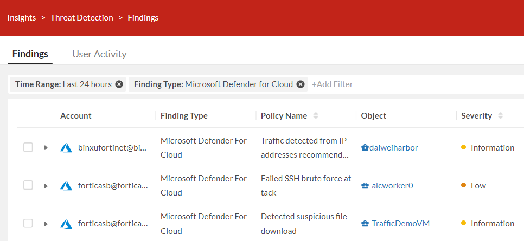
Task: Open the TrafficDemoVM object link
Action: 400,224
